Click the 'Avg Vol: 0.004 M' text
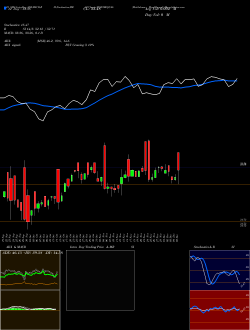250x330 pixels. click(x=160, y=9)
